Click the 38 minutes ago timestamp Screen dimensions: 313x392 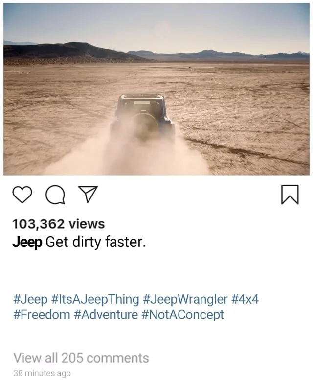click(42, 373)
